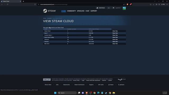This screenshot has width=169, height=95.
Task: Open the Windows Start menu
Action: [x=55, y=93]
